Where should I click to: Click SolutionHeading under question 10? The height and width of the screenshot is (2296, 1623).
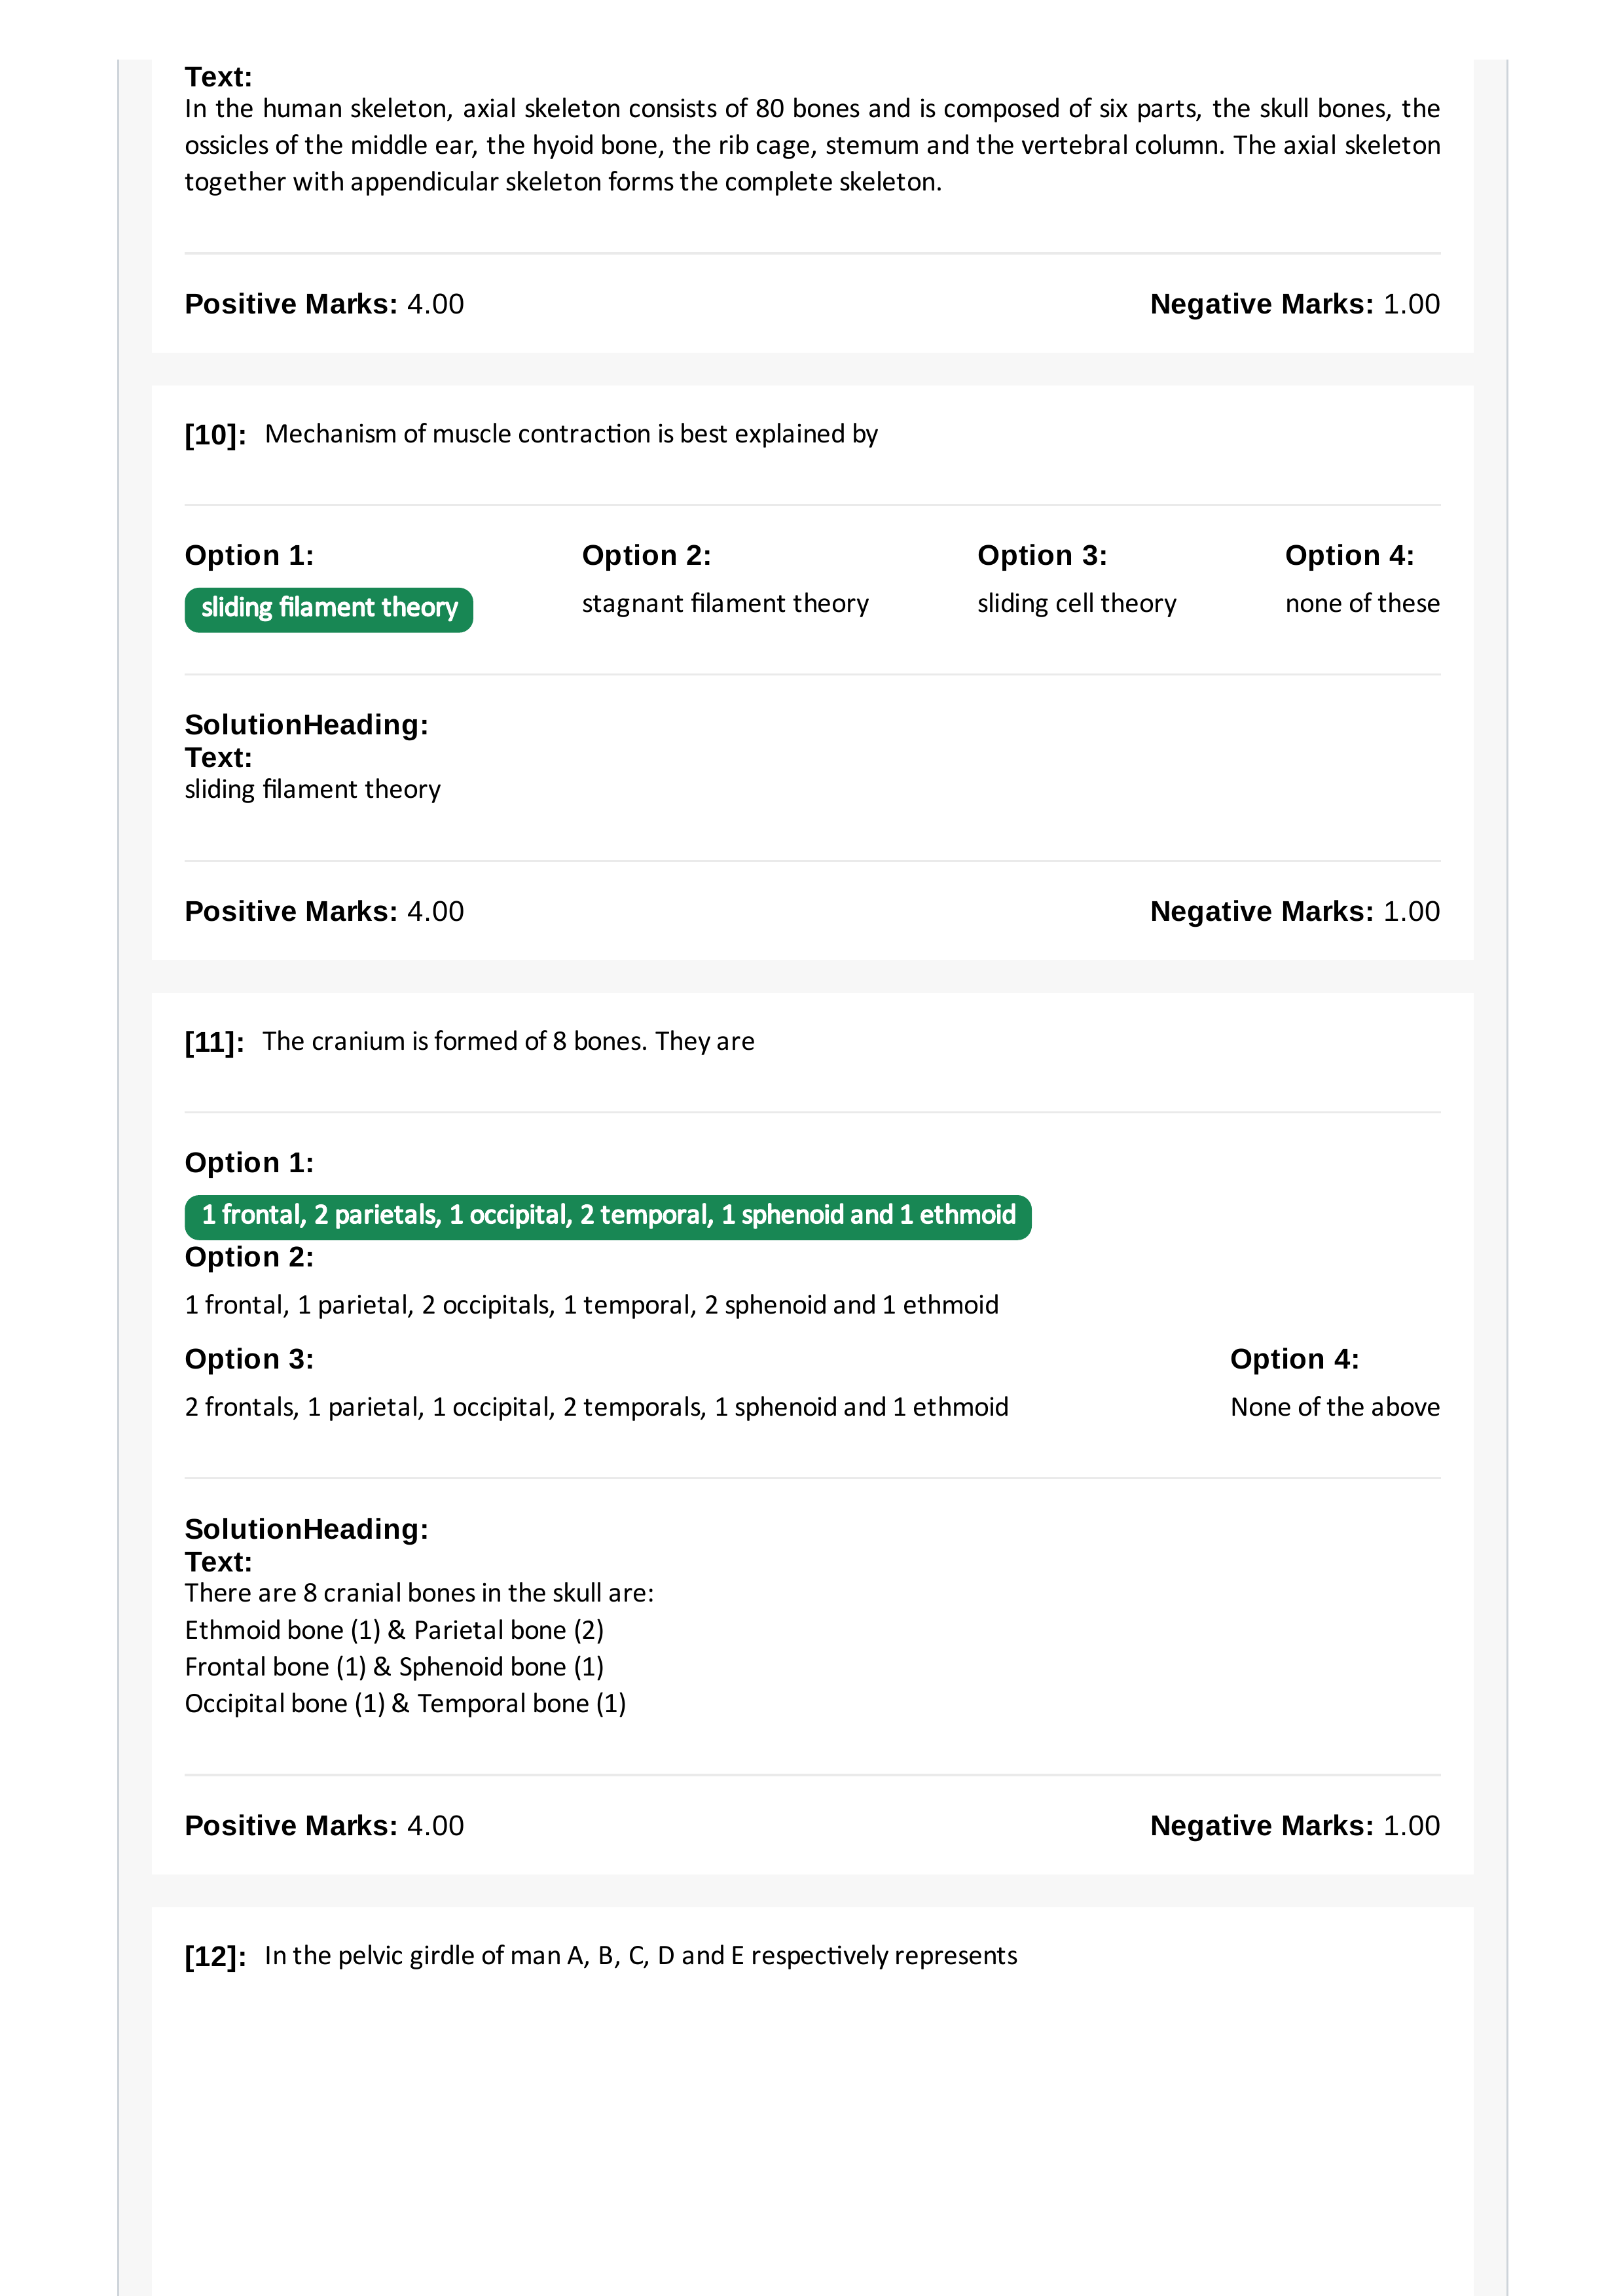(x=306, y=724)
